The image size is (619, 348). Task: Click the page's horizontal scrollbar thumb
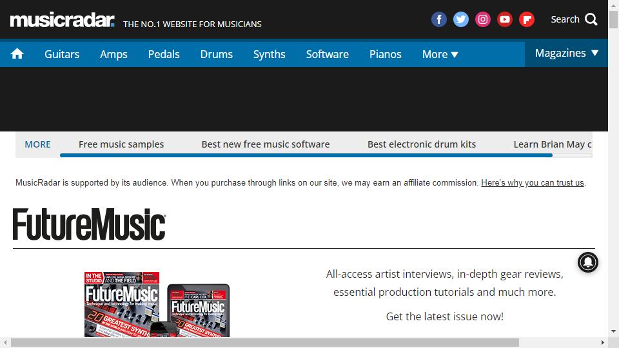[265, 342]
